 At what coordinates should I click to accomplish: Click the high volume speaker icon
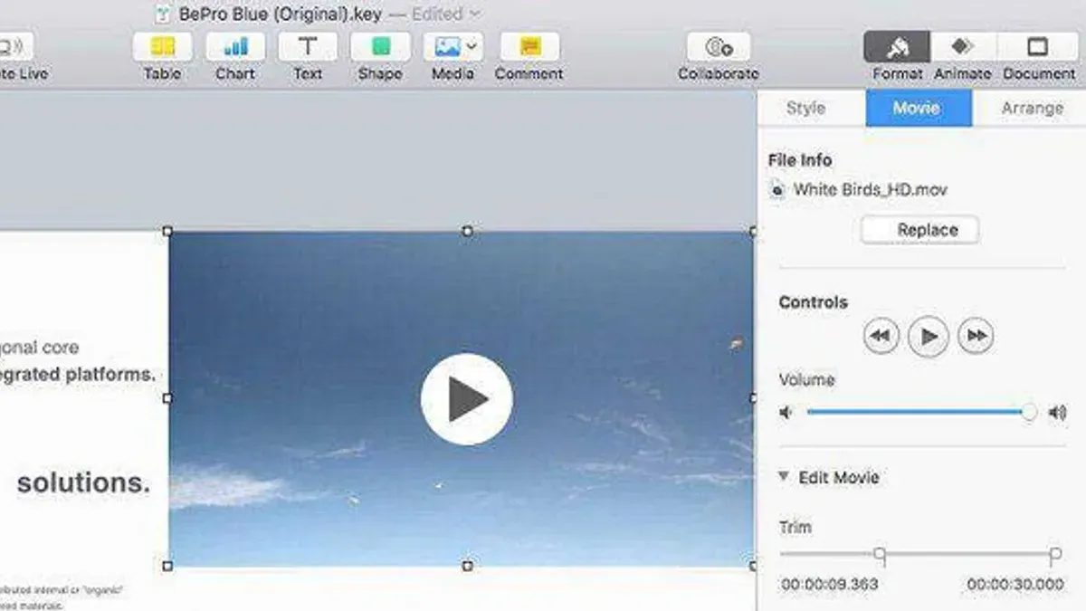1057,413
